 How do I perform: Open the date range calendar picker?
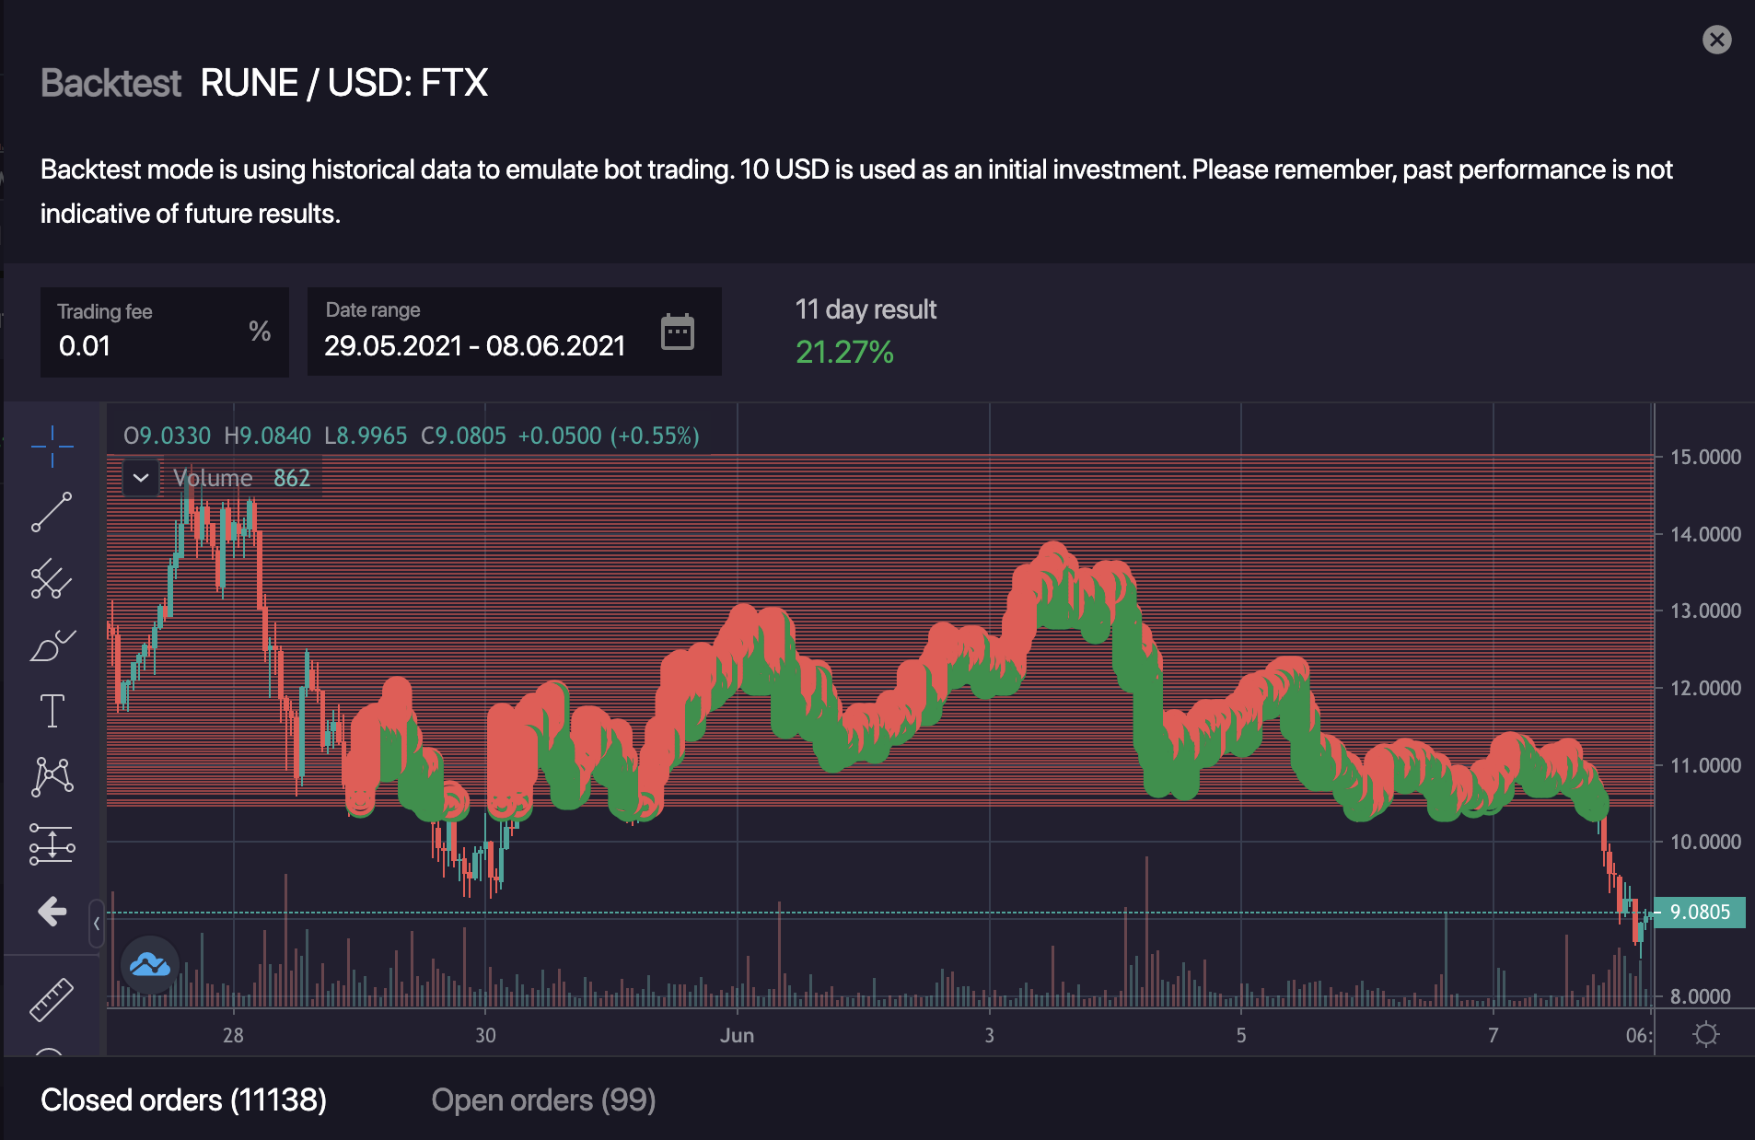point(678,332)
